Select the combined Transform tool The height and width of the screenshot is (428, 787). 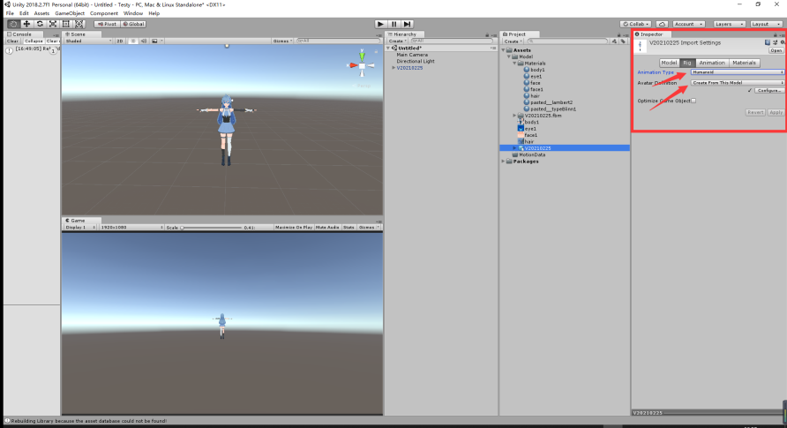tap(79, 24)
